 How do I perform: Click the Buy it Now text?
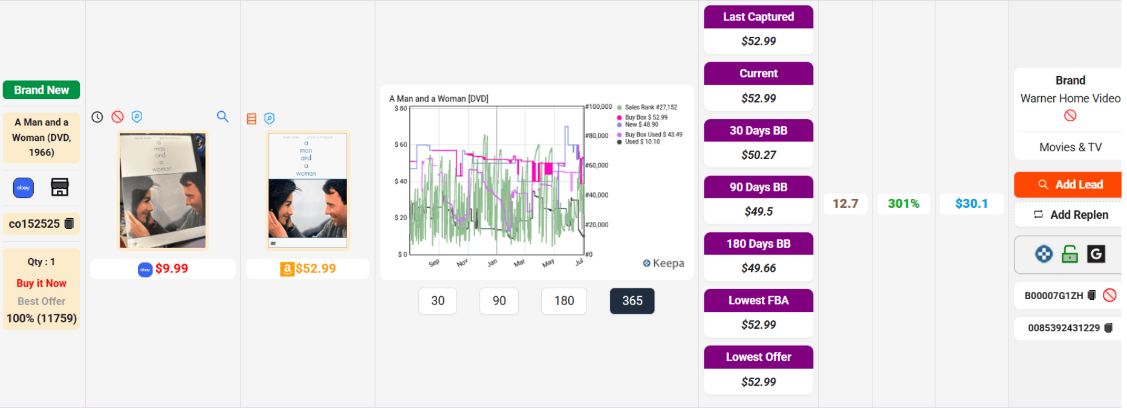click(x=42, y=283)
